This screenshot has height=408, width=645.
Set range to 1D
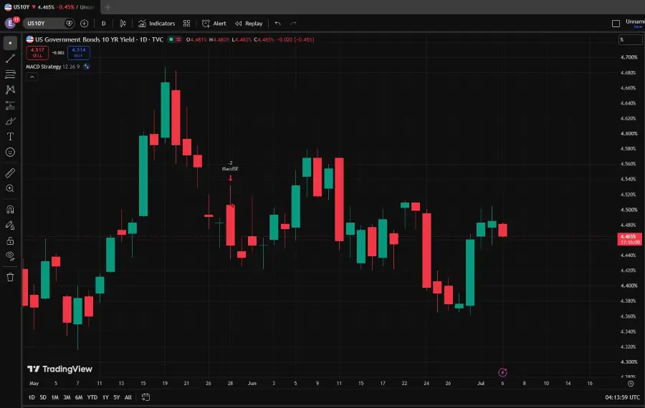tap(32, 397)
